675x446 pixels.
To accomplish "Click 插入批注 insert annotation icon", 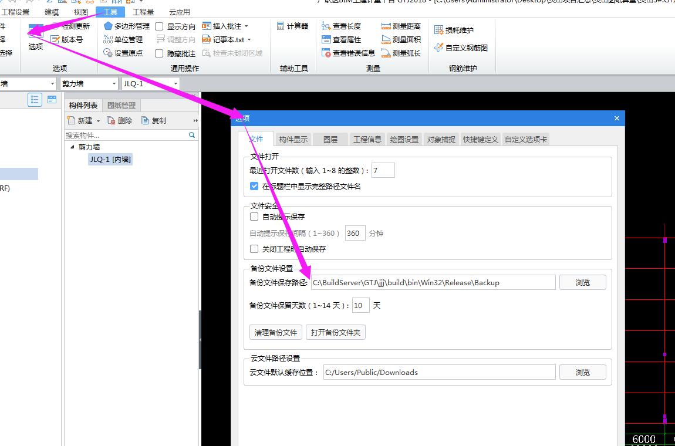I will [x=206, y=26].
